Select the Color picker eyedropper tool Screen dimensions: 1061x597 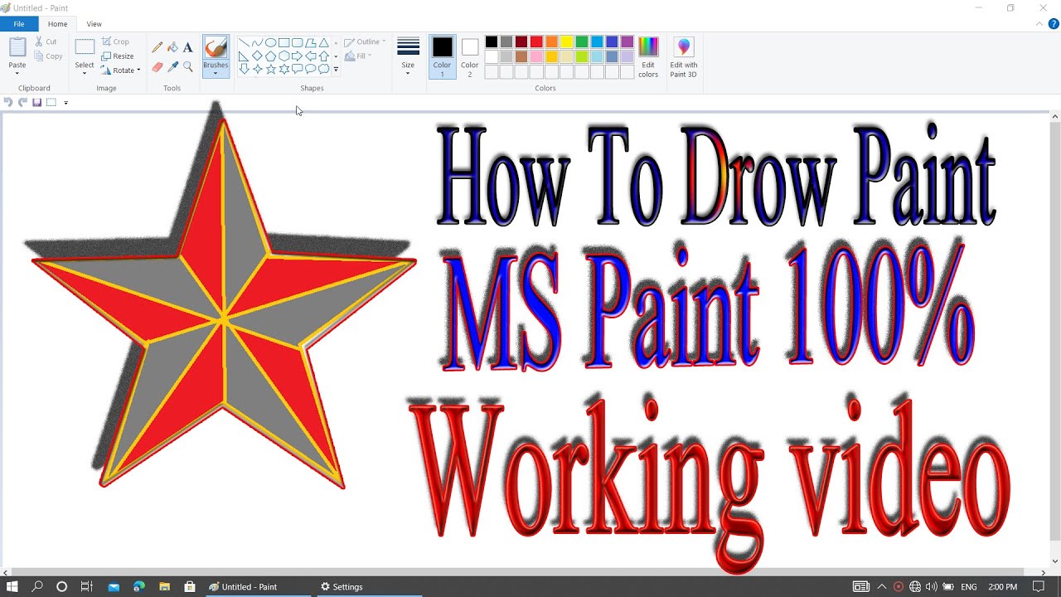[x=172, y=67]
